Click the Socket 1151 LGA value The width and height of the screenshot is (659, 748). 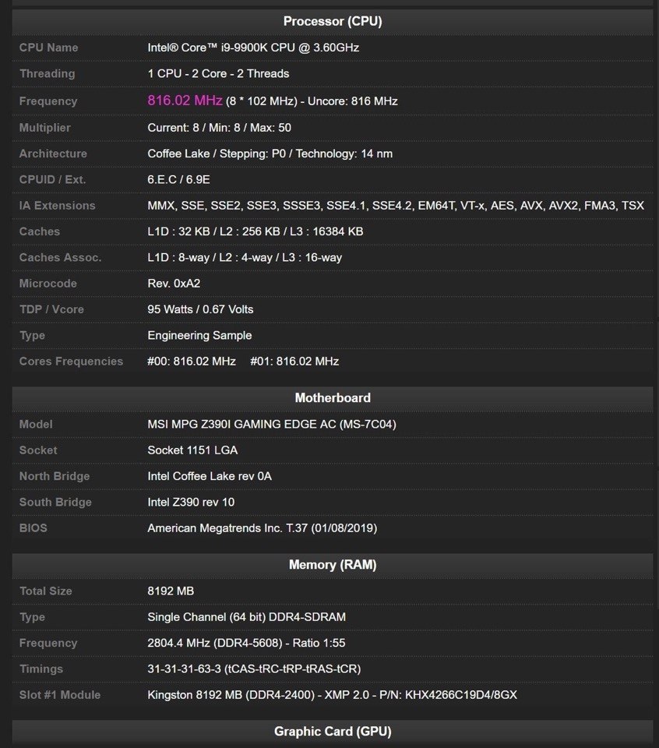tap(192, 450)
